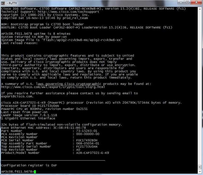Minimize the PuTTY window
Screen dimensions: 203x175
pyautogui.click(x=181, y=2)
